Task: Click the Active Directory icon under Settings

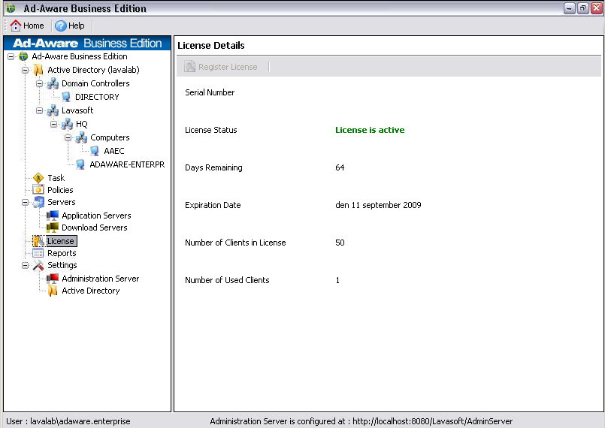Action: click(53, 291)
